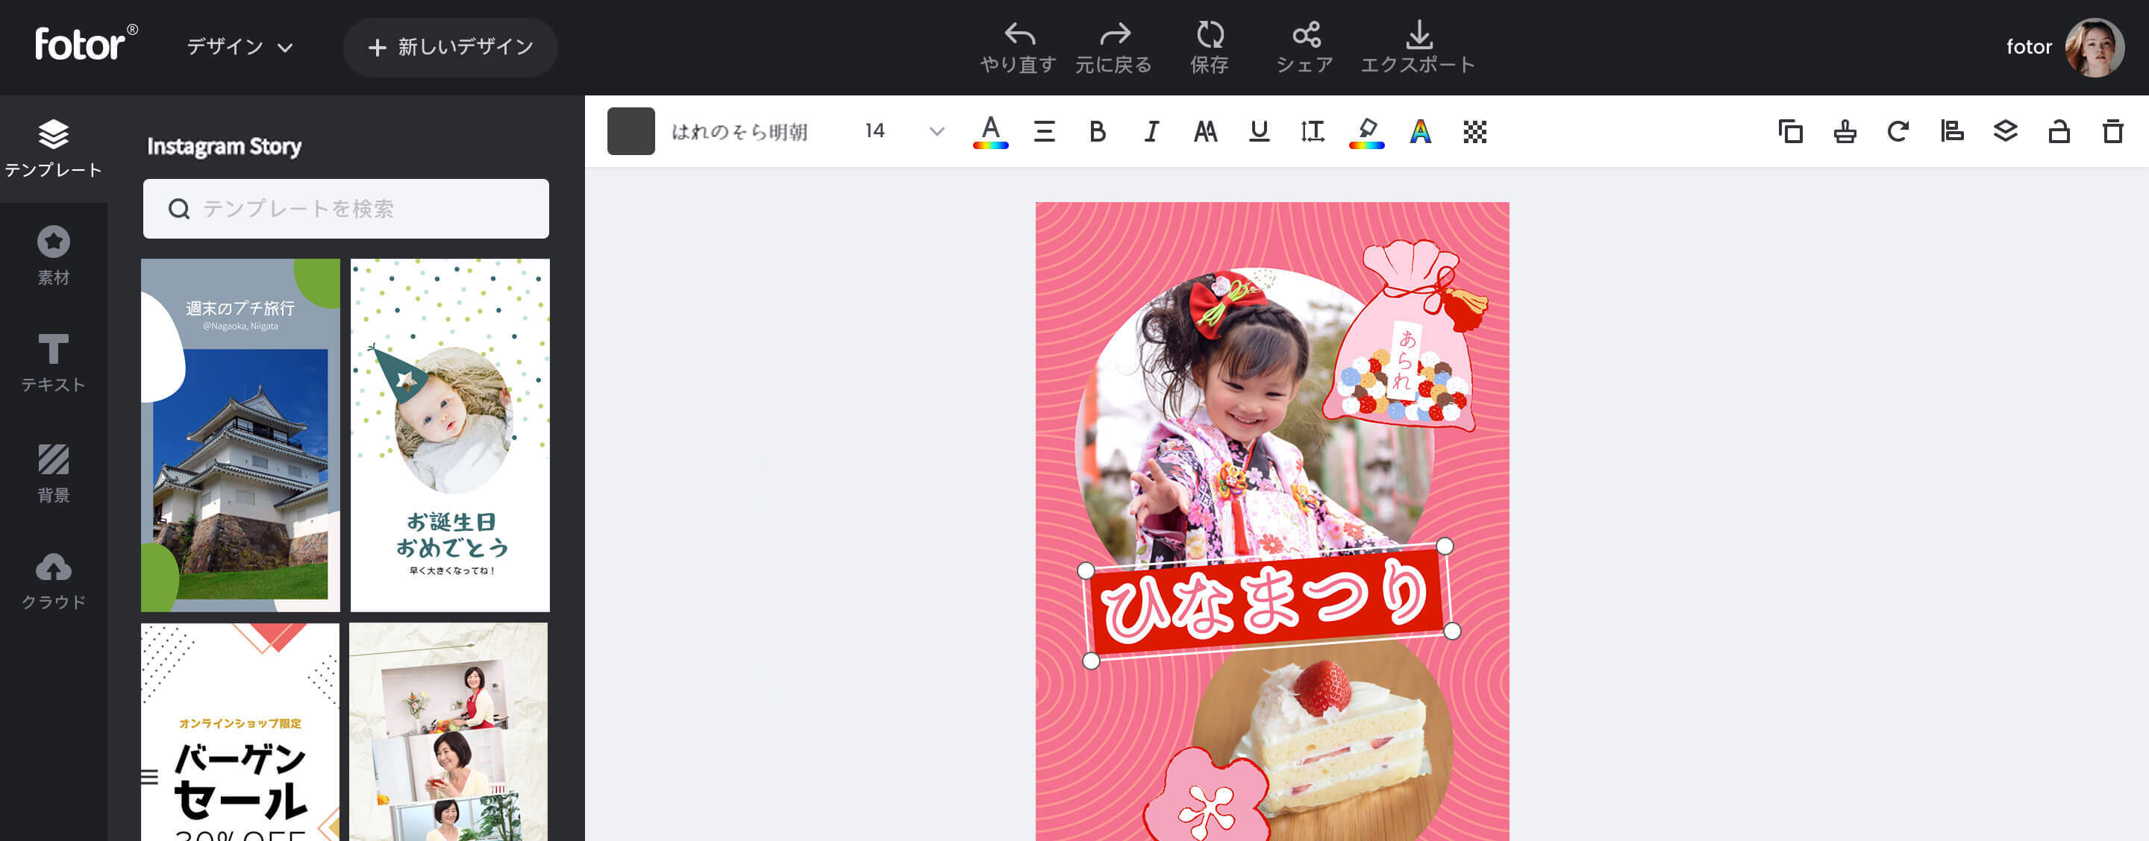This screenshot has height=841, width=2149.
Task: Click the duplicate element icon
Action: [x=1791, y=132]
